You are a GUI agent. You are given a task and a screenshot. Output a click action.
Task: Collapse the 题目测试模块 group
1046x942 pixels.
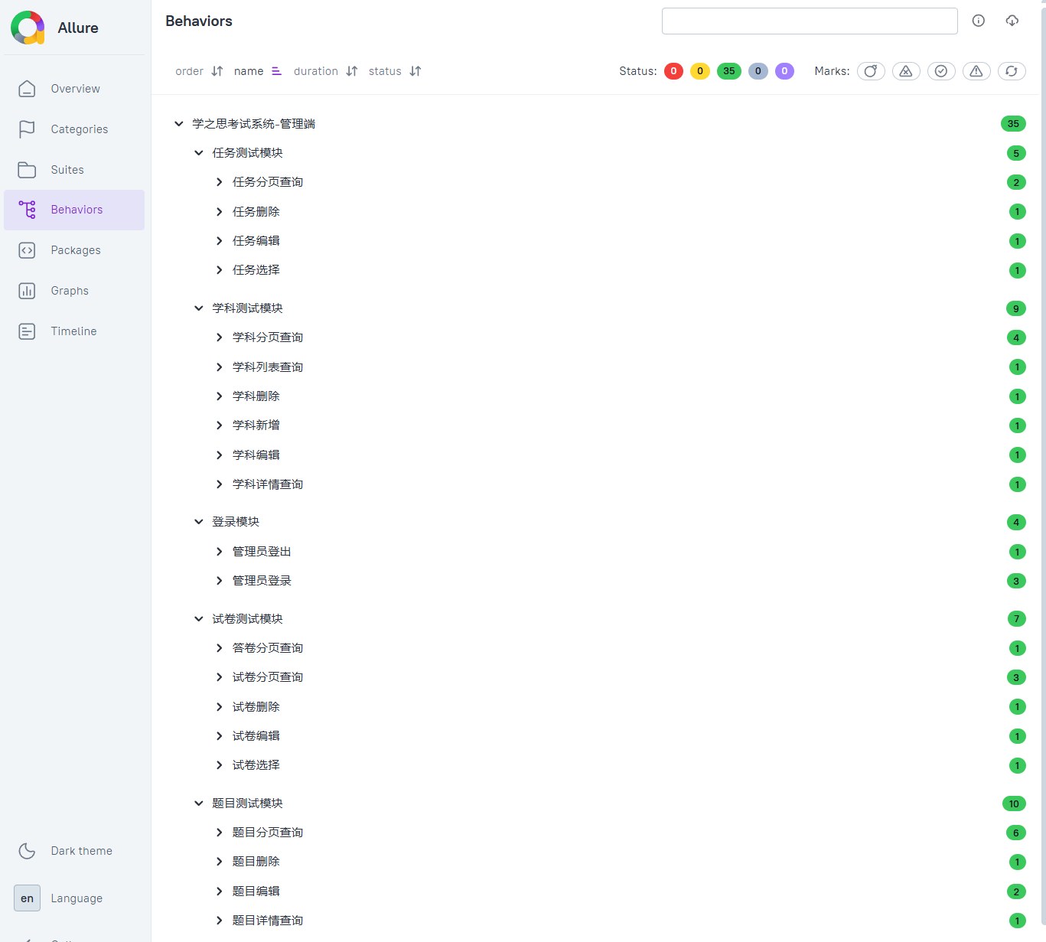(199, 803)
